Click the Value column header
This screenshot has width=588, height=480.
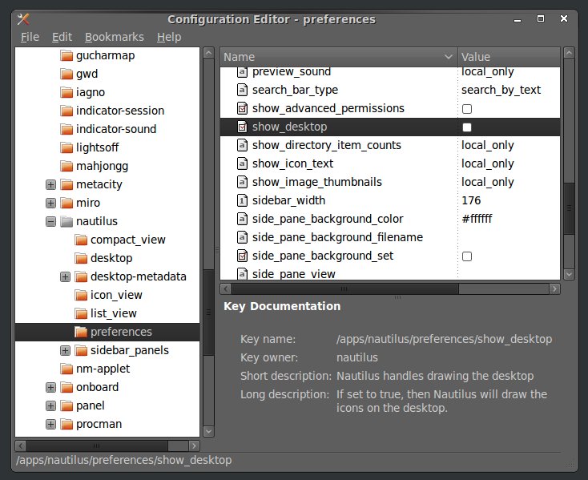508,57
